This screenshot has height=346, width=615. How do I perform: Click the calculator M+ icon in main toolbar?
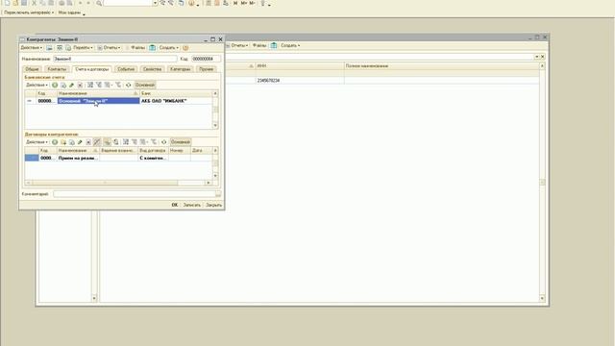pos(244,3)
